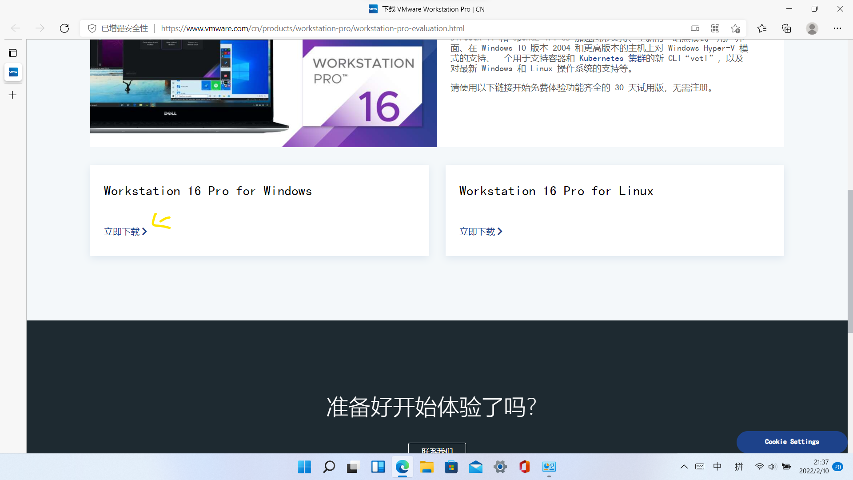Open Edge Settings and more menu
853x480 pixels.
pos(837,28)
